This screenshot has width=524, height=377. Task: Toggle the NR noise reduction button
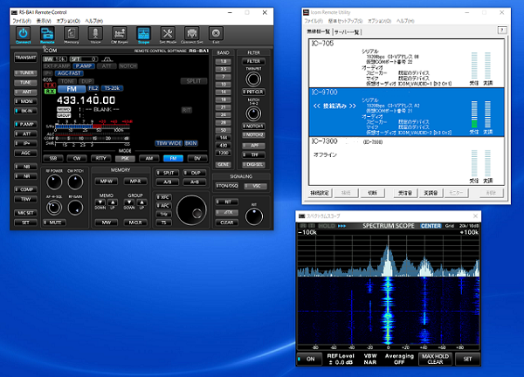tap(25, 176)
